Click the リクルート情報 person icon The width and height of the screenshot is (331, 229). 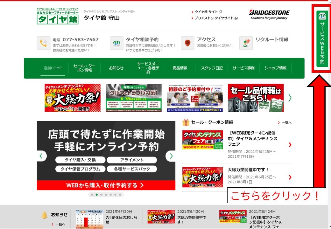246,43
